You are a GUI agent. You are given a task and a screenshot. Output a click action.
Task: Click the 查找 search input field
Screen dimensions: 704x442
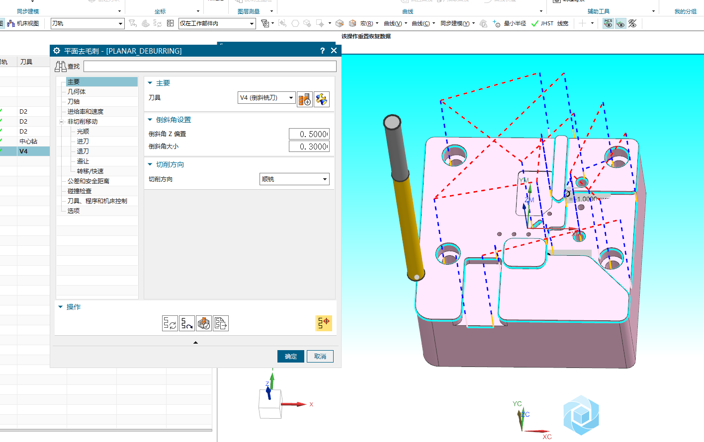[x=210, y=67]
